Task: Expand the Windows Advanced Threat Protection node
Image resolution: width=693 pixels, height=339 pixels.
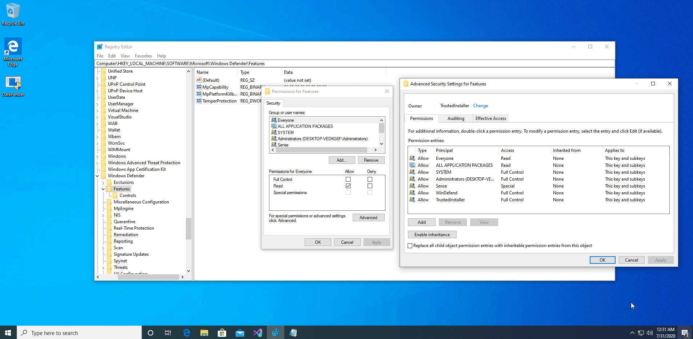Action: [x=97, y=163]
